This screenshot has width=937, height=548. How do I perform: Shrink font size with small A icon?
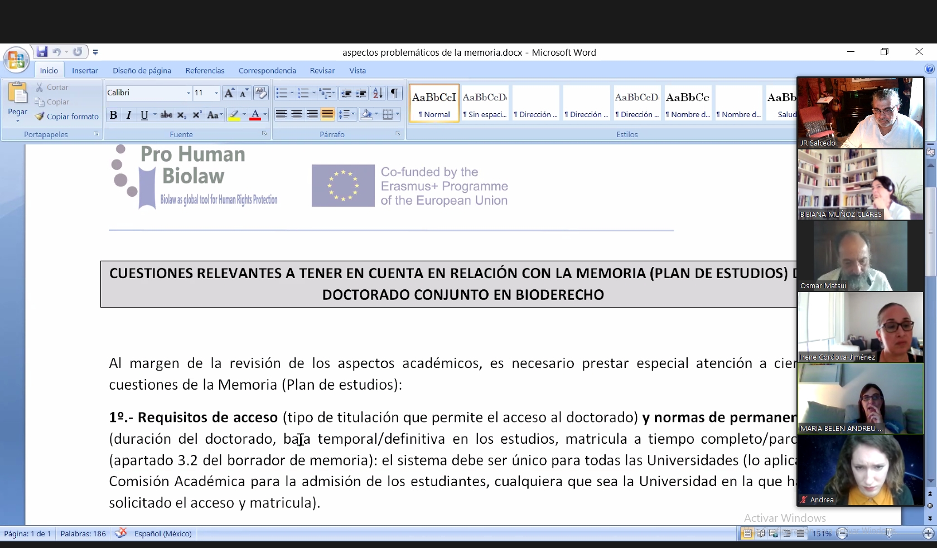(x=244, y=93)
